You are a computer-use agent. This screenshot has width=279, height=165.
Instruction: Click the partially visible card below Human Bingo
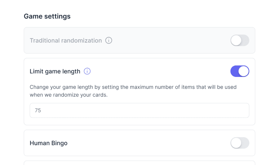point(139,163)
